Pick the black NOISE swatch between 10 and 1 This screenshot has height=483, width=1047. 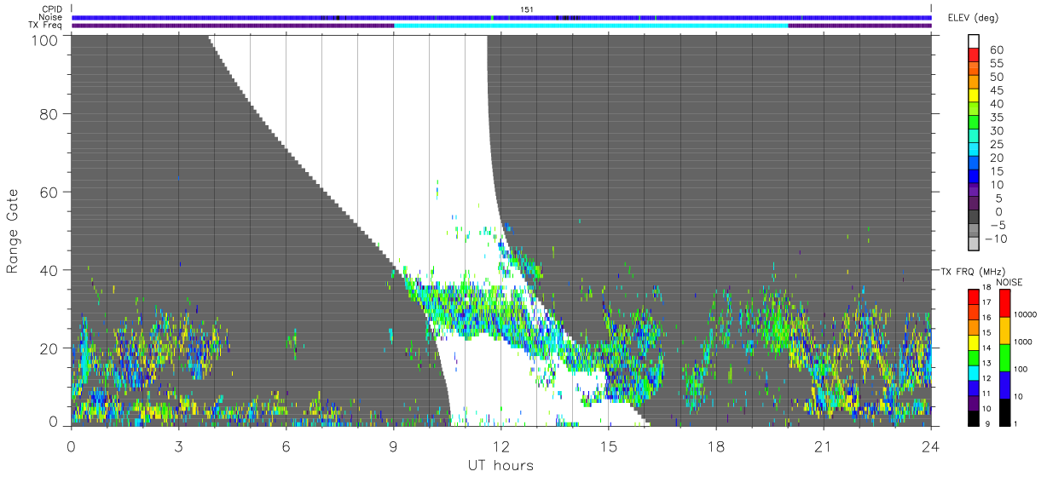(1004, 411)
